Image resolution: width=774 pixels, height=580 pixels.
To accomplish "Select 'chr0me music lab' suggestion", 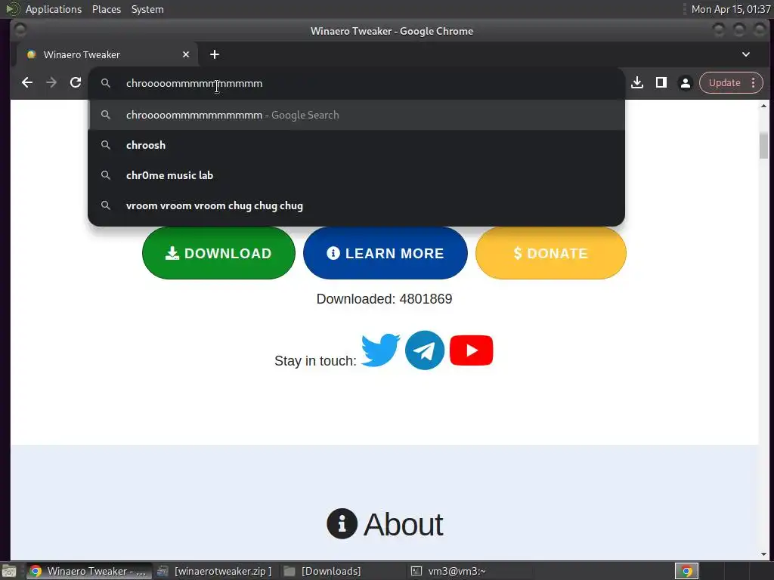I will coord(357,175).
